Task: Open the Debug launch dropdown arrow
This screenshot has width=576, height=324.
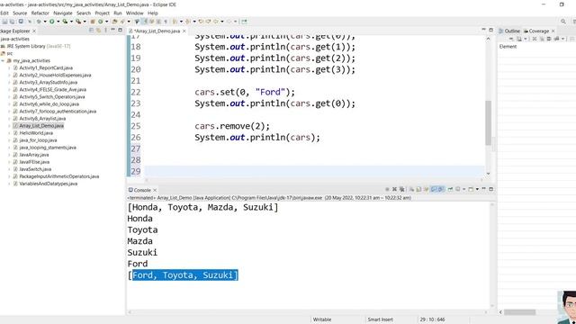Action: tap(45, 22)
